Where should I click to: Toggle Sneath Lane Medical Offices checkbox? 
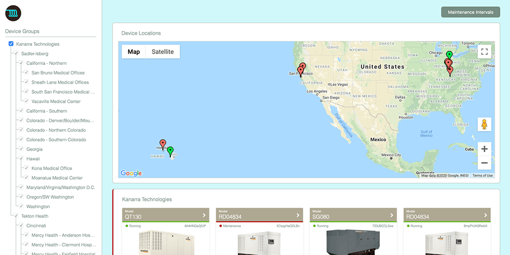coord(27,82)
